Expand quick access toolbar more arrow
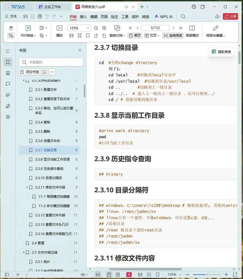The image size is (243, 279). tap(61, 16)
